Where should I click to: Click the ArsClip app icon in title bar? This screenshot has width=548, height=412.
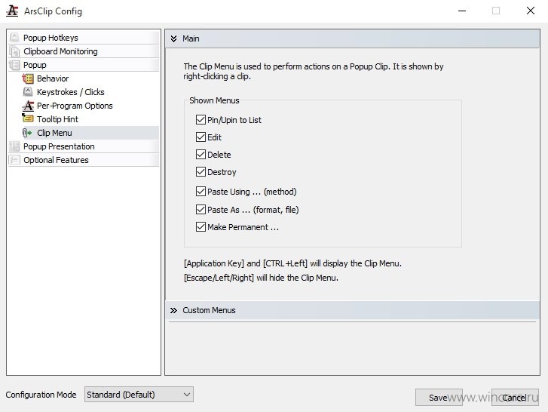(12, 11)
